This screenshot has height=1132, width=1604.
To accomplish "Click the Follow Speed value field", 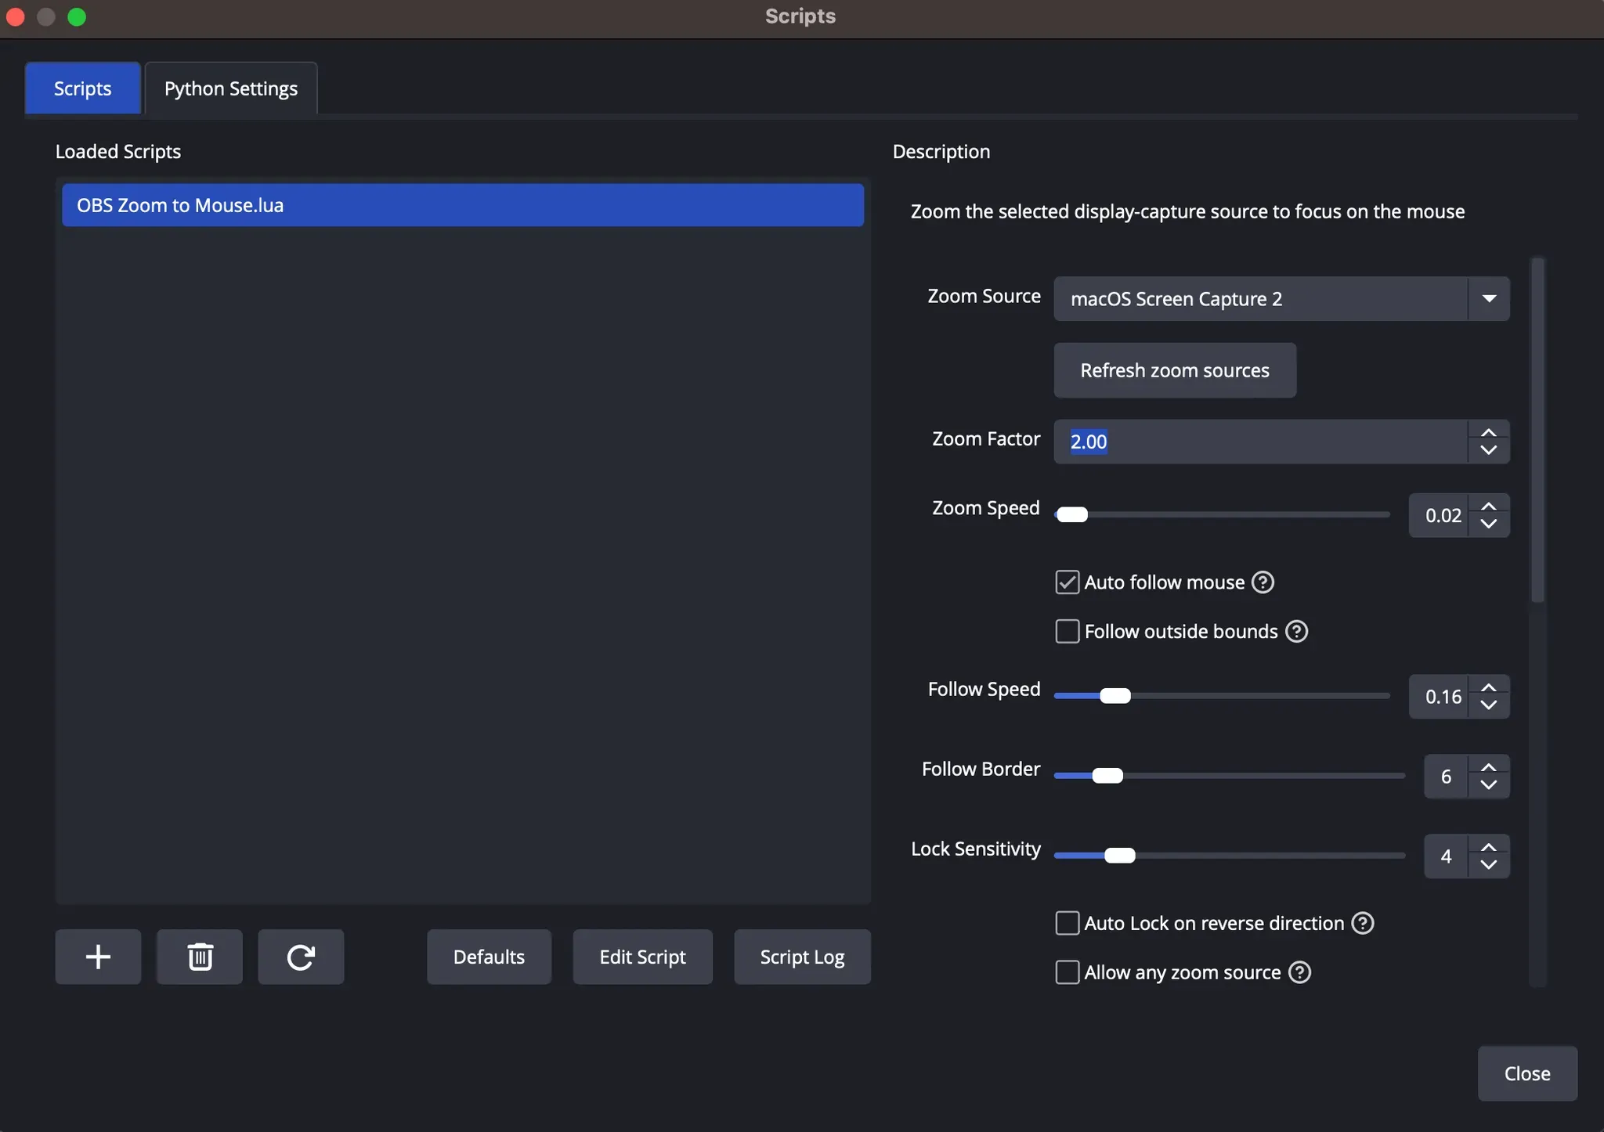I will tap(1440, 697).
